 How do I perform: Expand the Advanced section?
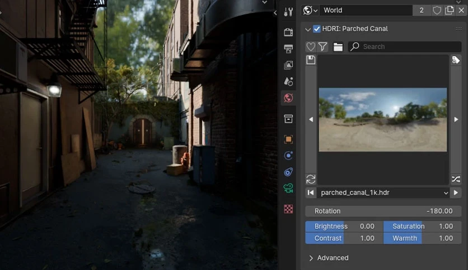click(x=329, y=258)
